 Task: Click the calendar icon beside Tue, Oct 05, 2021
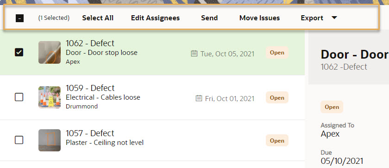194,53
